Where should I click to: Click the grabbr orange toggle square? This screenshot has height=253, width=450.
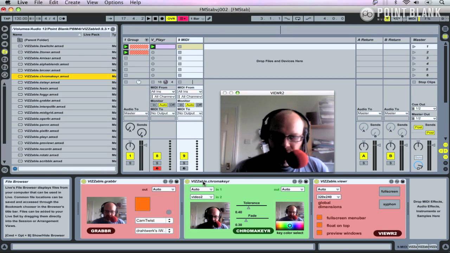pyautogui.click(x=142, y=204)
